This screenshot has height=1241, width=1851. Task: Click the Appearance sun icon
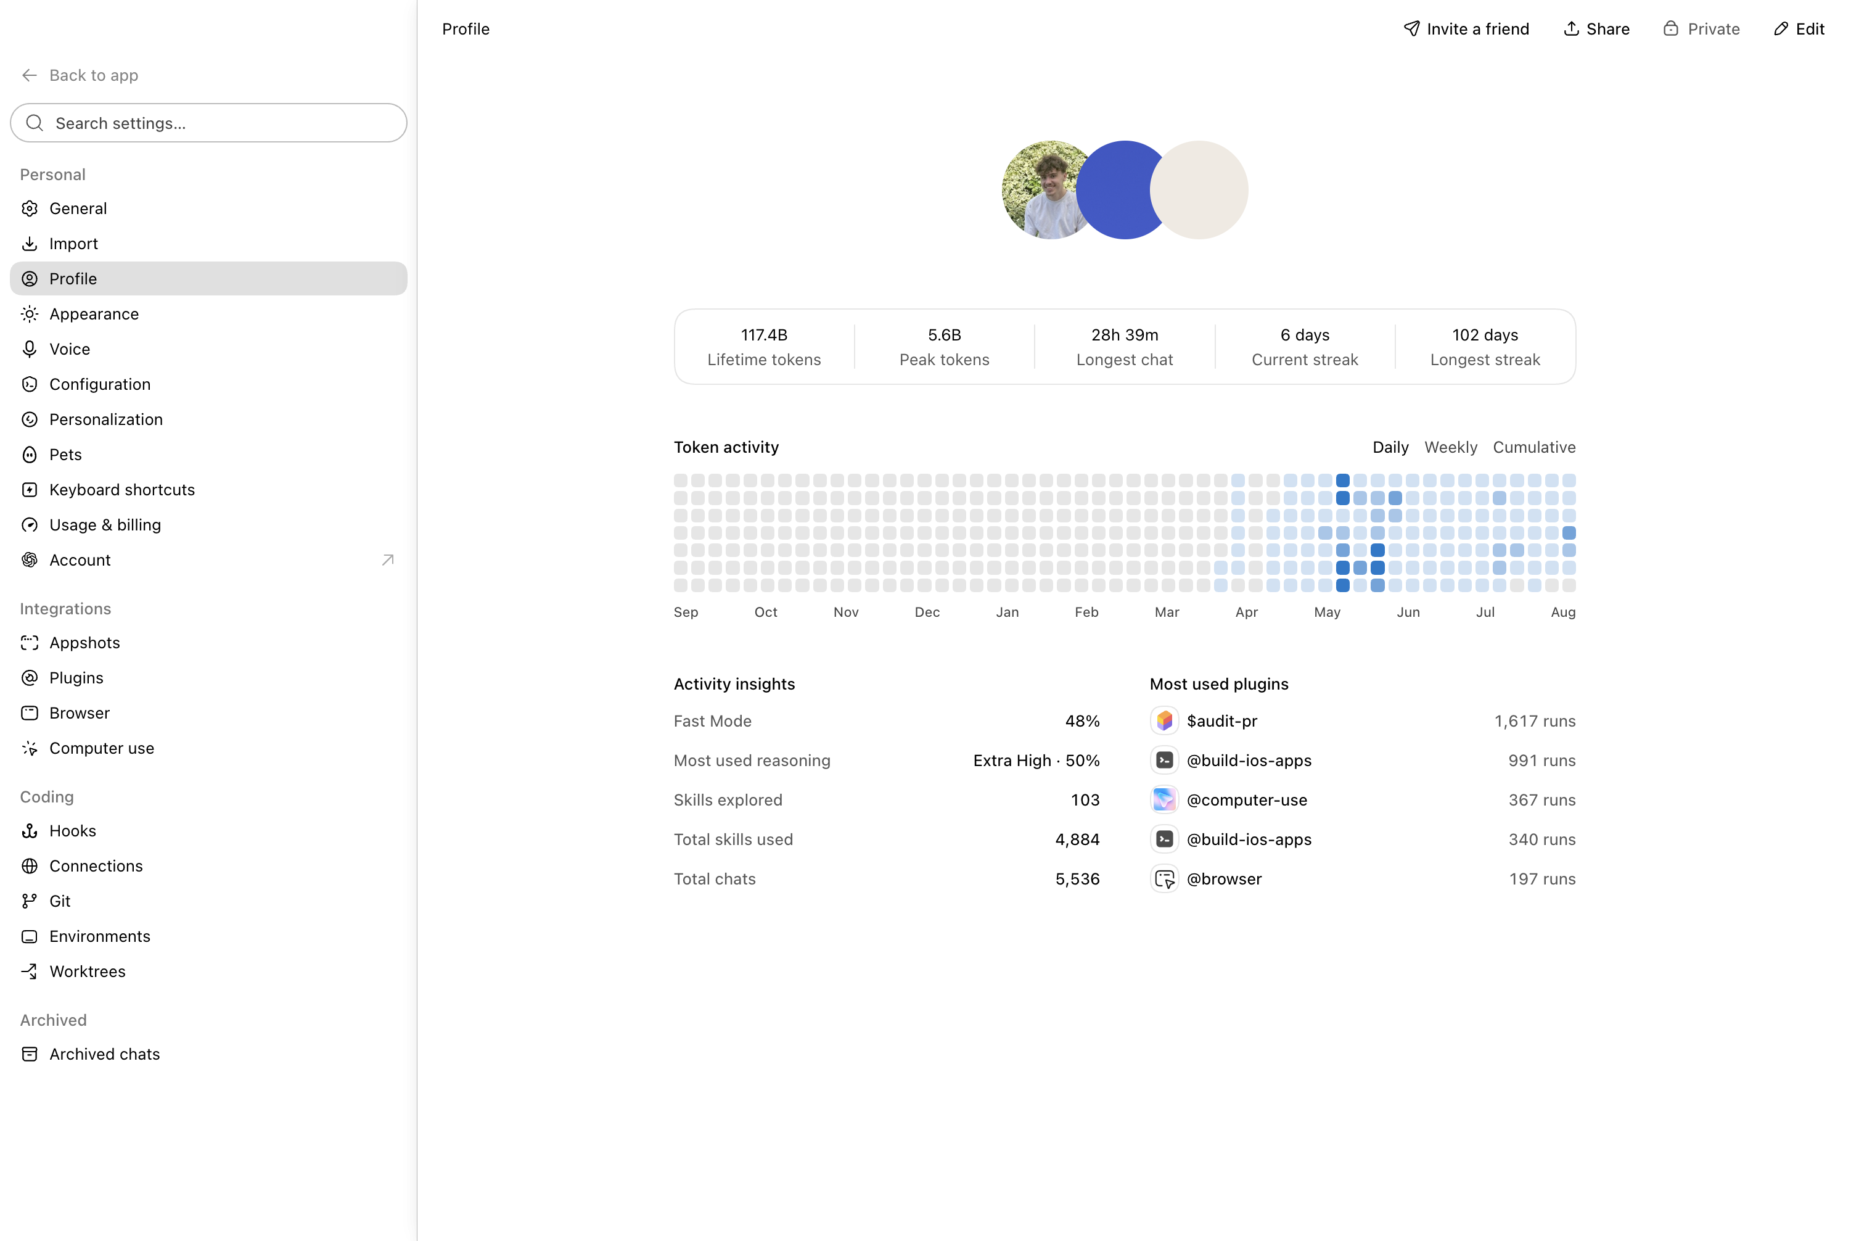29,314
